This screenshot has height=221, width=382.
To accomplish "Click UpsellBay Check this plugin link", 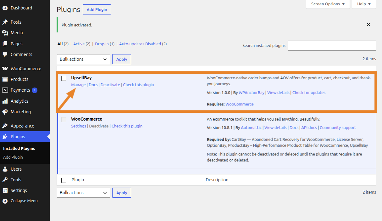I will (x=138, y=85).
